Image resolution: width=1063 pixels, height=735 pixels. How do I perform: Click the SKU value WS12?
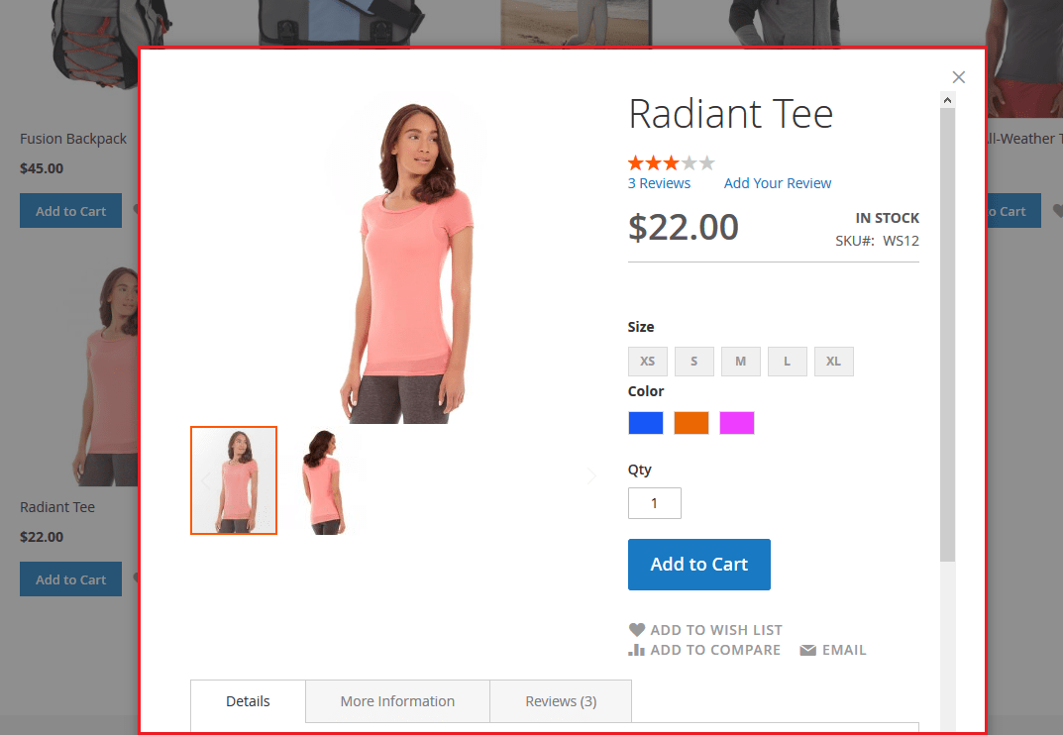901,241
